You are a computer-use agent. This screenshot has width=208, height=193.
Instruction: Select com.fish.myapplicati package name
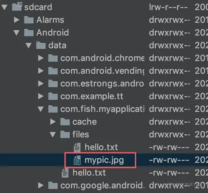[102, 109]
